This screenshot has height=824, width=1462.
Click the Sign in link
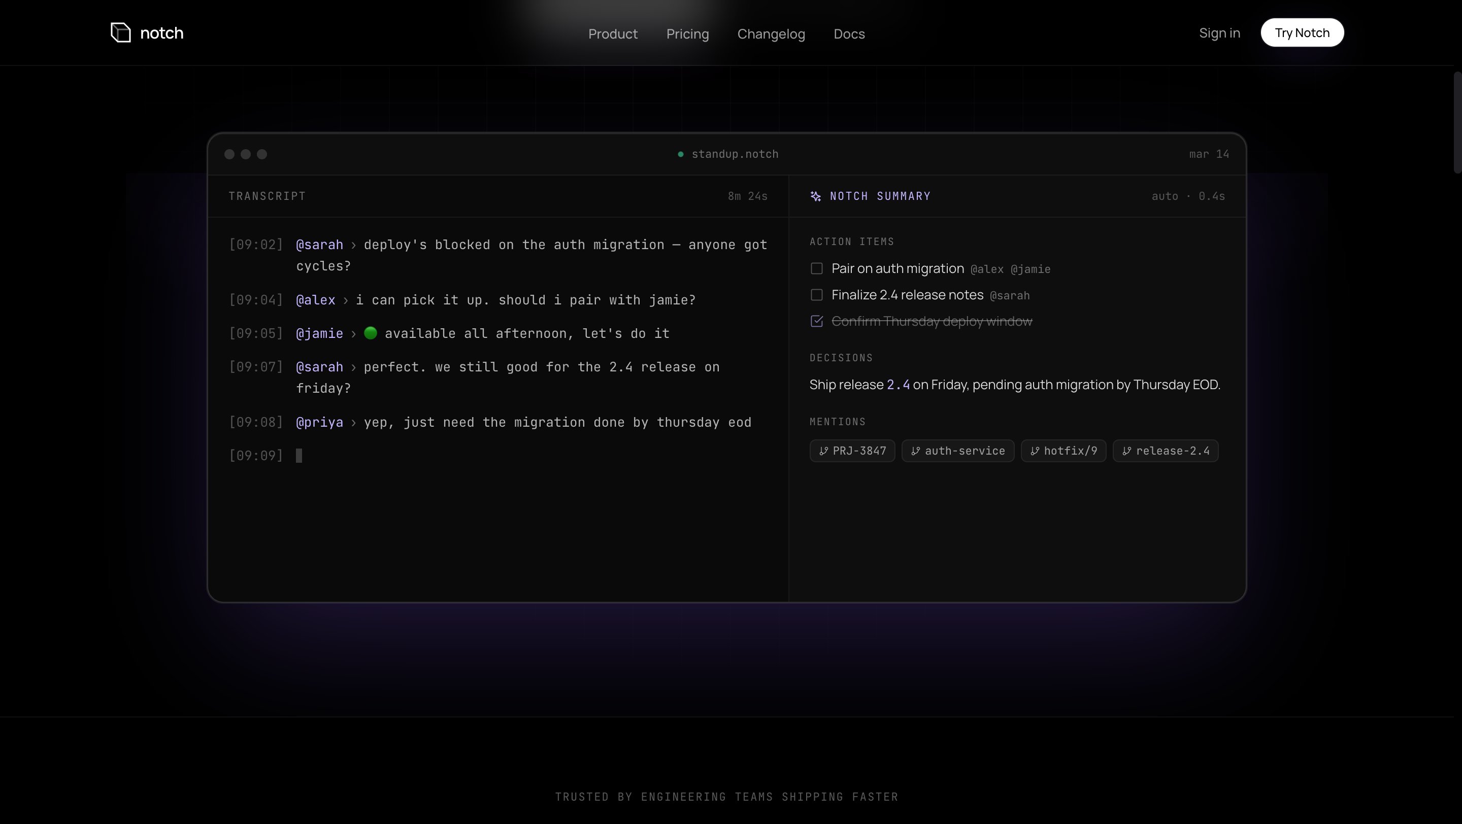coord(1219,33)
